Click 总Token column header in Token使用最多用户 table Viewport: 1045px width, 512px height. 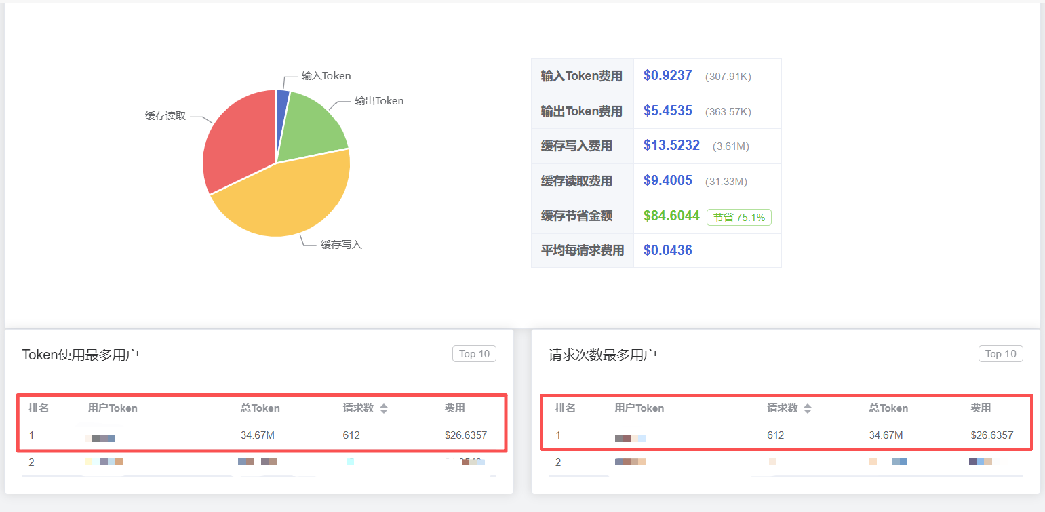pyautogui.click(x=260, y=408)
